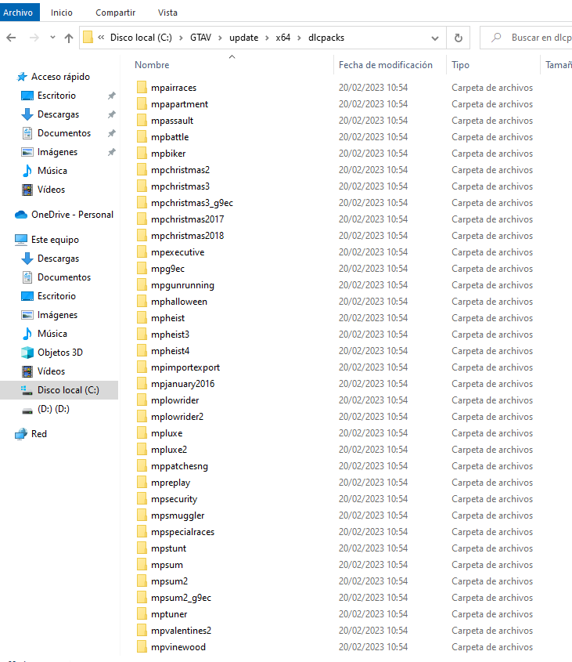Select the mpvinewood folder name
Screen dimensions: 572x662
click(x=178, y=647)
